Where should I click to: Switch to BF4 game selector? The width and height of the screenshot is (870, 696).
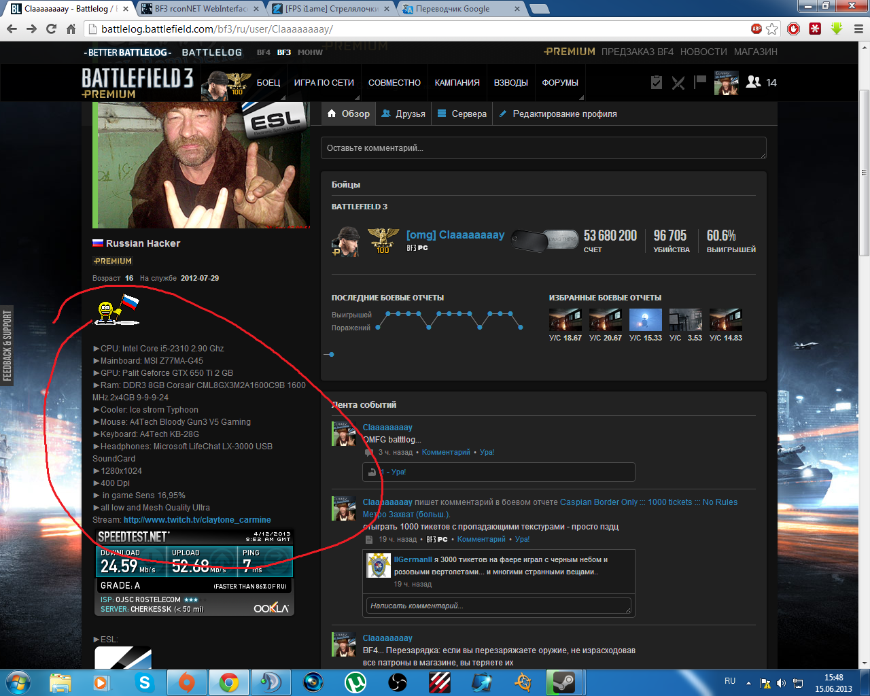coord(264,52)
